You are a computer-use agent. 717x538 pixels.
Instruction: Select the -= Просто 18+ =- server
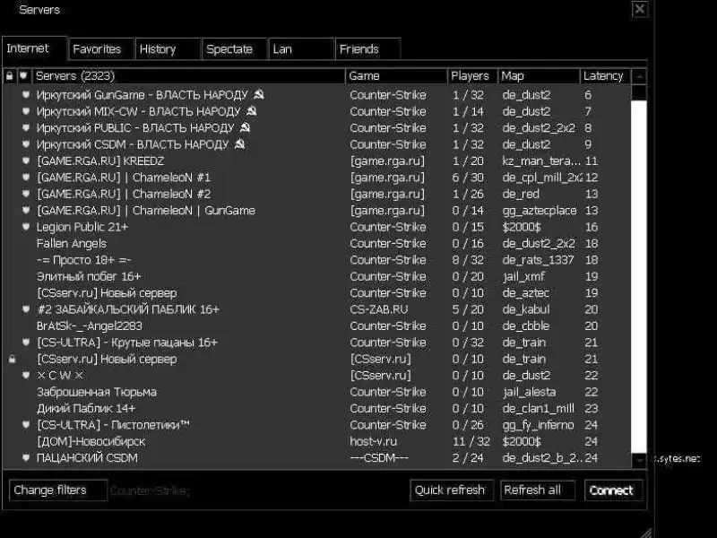[x=316, y=260]
